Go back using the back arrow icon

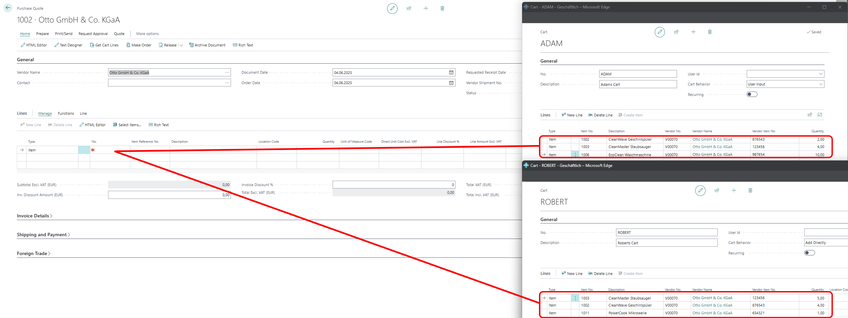(8, 8)
